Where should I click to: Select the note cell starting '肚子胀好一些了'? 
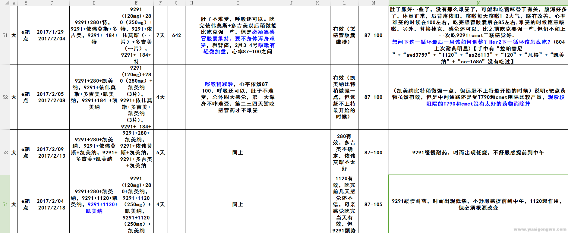[478, 35]
